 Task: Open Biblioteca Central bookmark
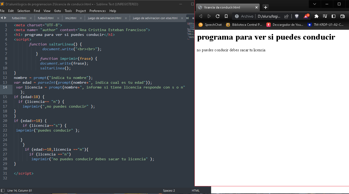pos(244,25)
